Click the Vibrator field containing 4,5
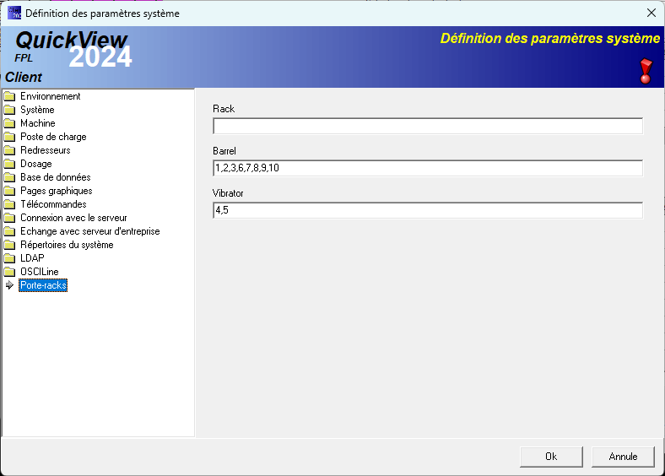Image resolution: width=665 pixels, height=476 pixels. pyautogui.click(x=428, y=210)
